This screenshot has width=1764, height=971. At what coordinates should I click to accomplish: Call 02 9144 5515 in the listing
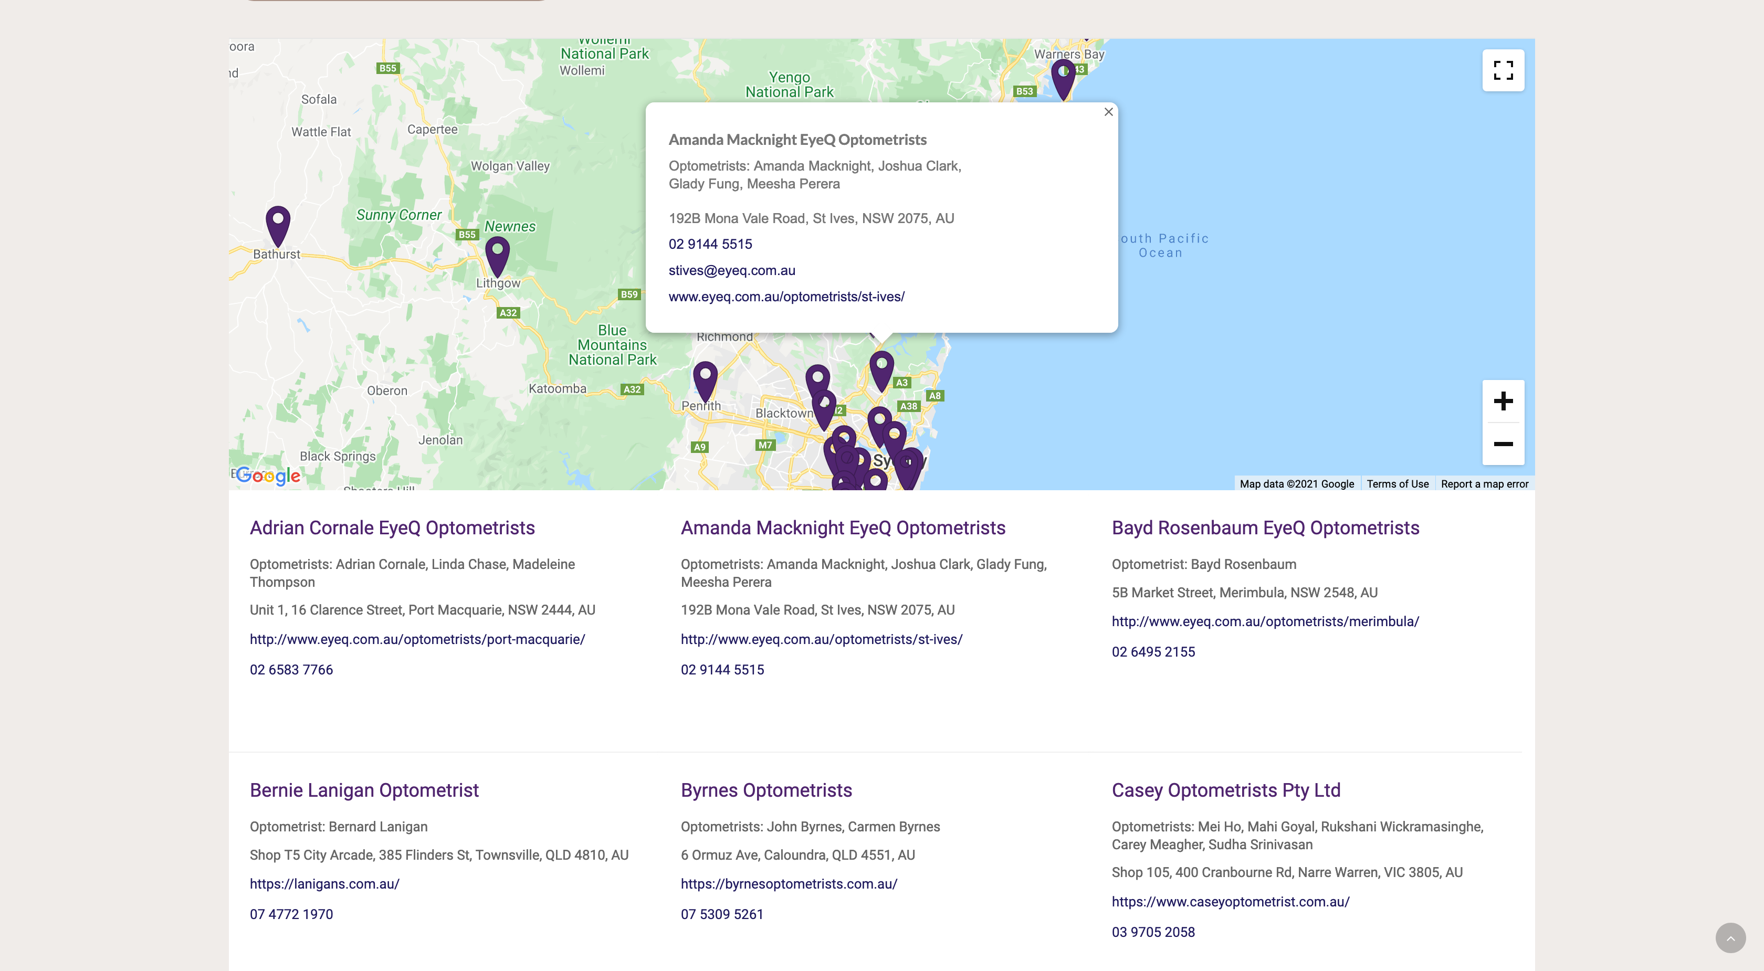[x=722, y=670]
